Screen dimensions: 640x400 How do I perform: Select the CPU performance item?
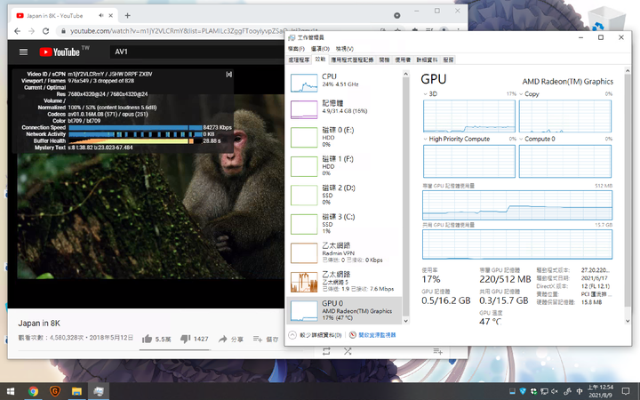tap(345, 82)
